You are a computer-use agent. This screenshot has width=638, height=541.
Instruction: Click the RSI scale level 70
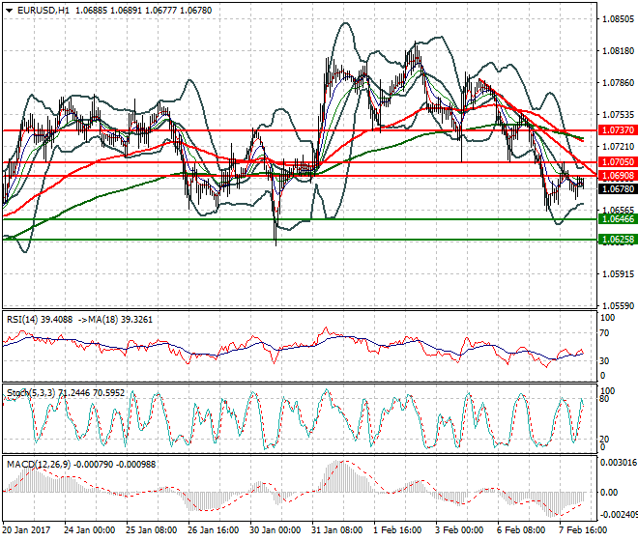tap(605, 333)
